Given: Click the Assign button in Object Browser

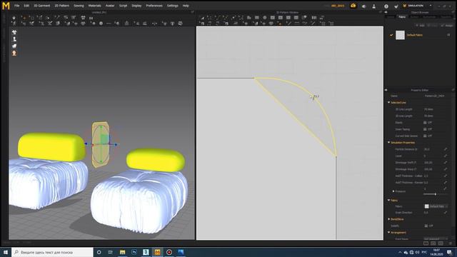Looking at the screenshot, I should tap(447, 26).
